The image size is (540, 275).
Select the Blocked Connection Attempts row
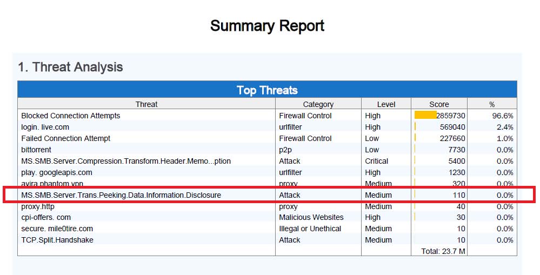(267, 116)
